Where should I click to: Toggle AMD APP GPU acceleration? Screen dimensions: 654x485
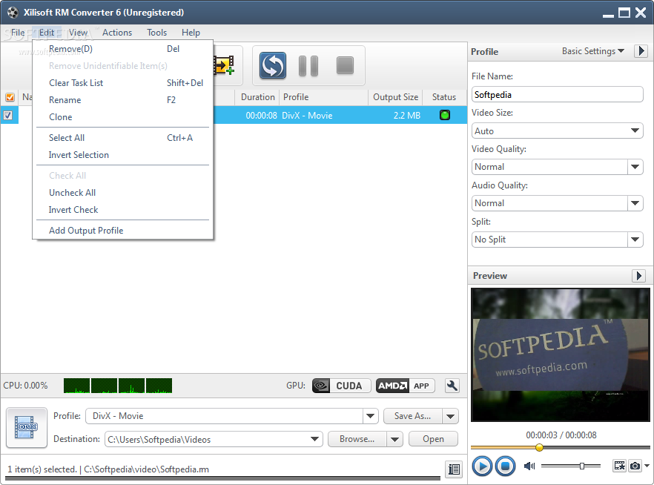405,386
